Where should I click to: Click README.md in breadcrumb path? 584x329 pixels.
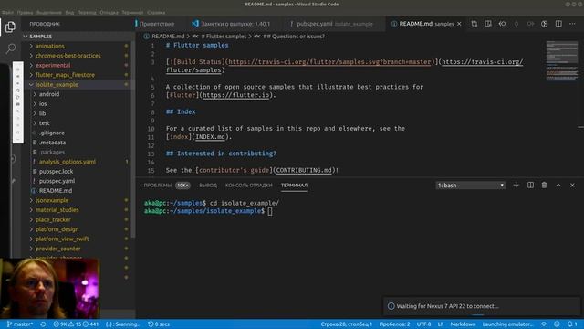[x=164, y=37]
